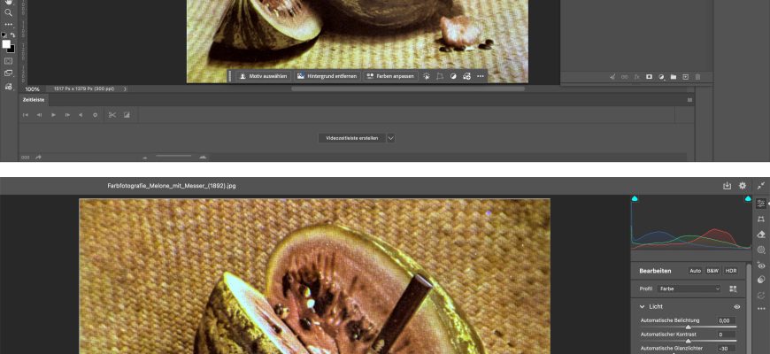
Task: Click the transform icon in contextual bar
Action: 440,77
